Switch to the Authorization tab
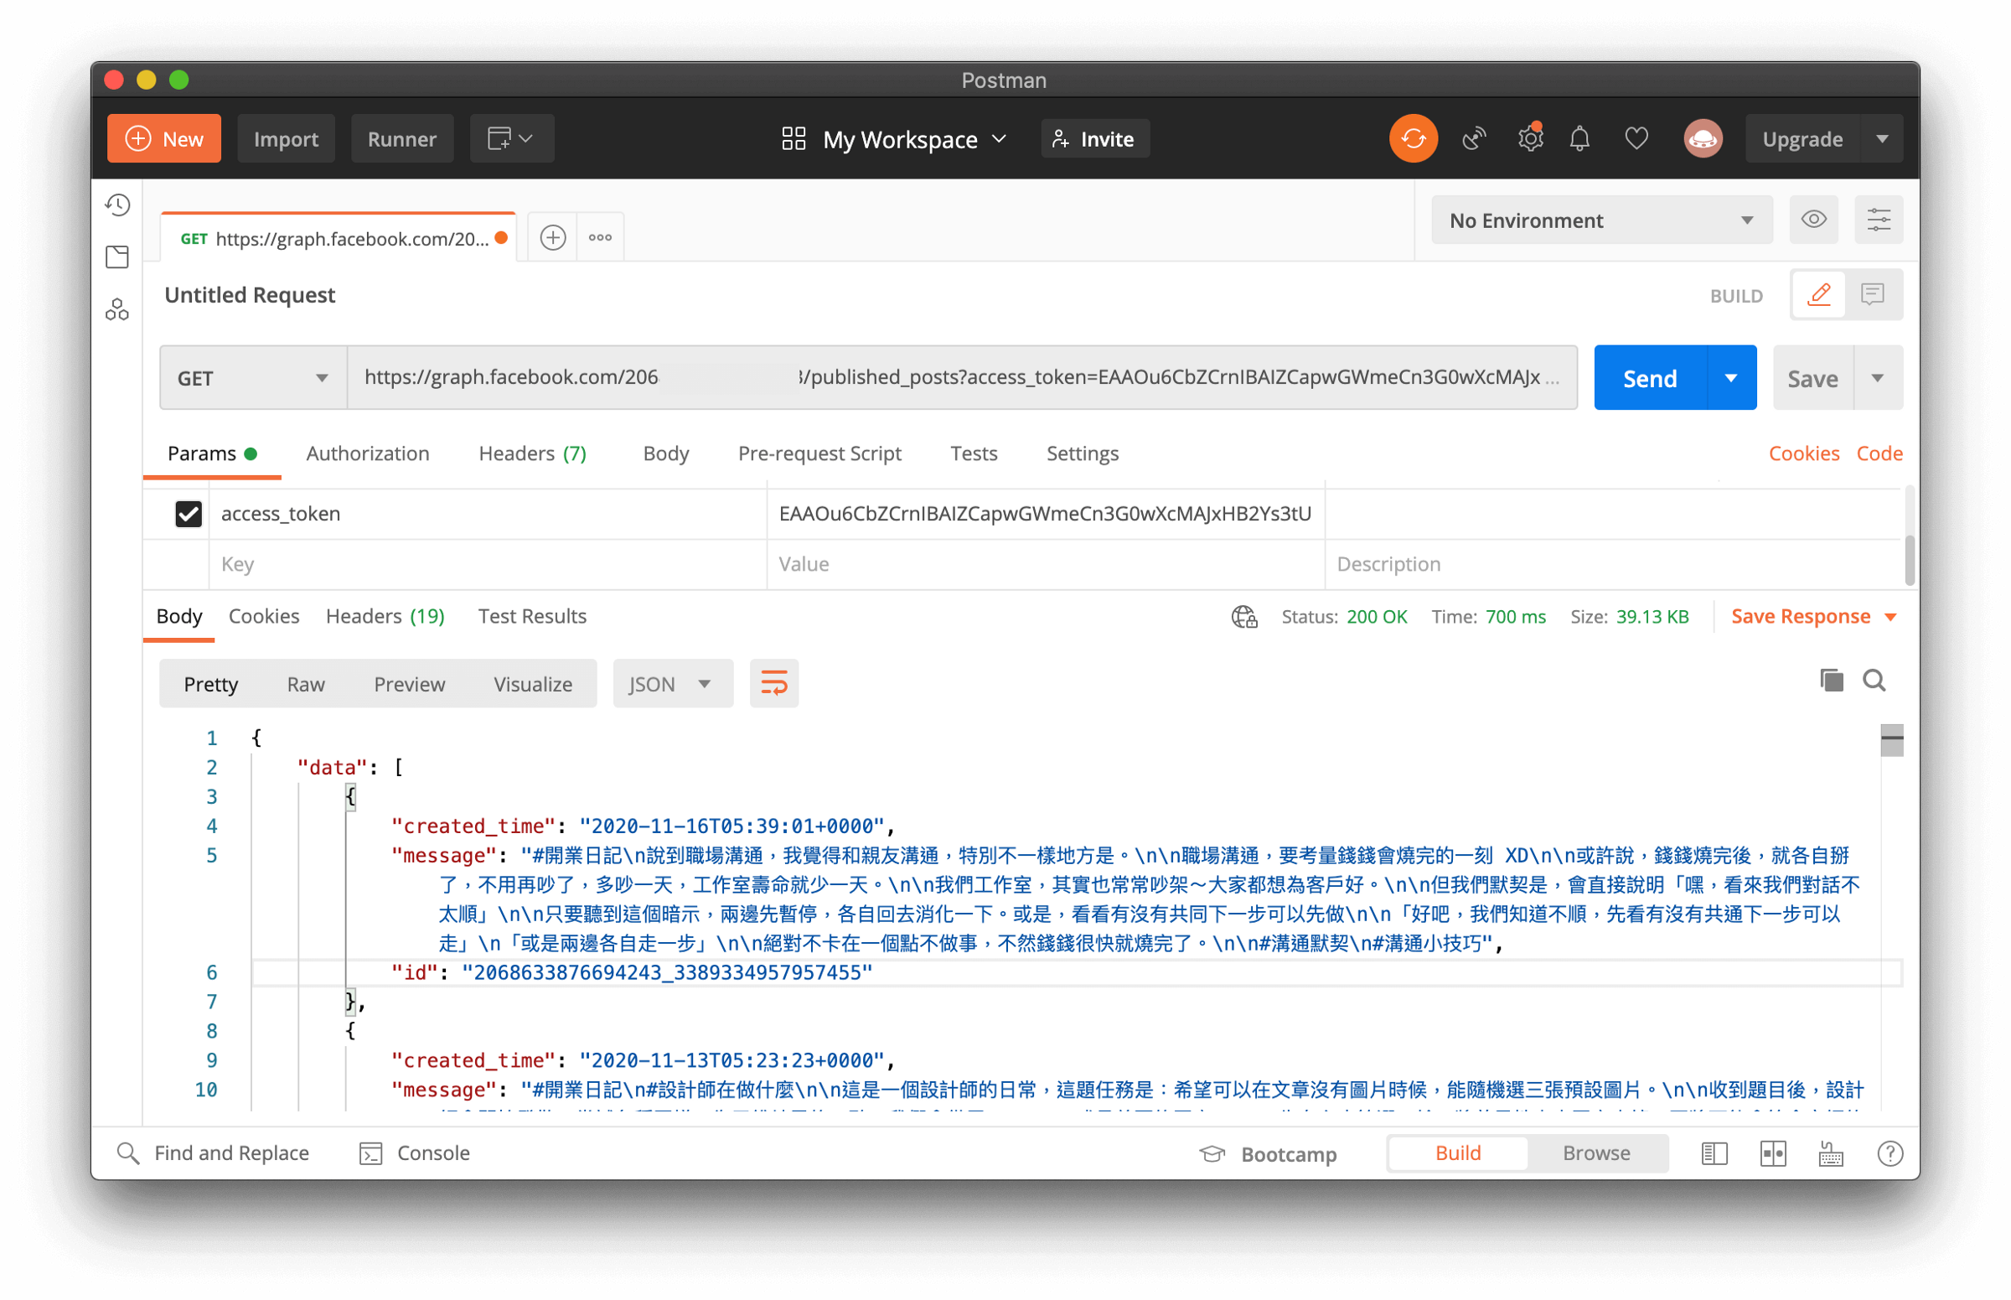Image resolution: width=2011 pixels, height=1300 pixels. point(367,453)
